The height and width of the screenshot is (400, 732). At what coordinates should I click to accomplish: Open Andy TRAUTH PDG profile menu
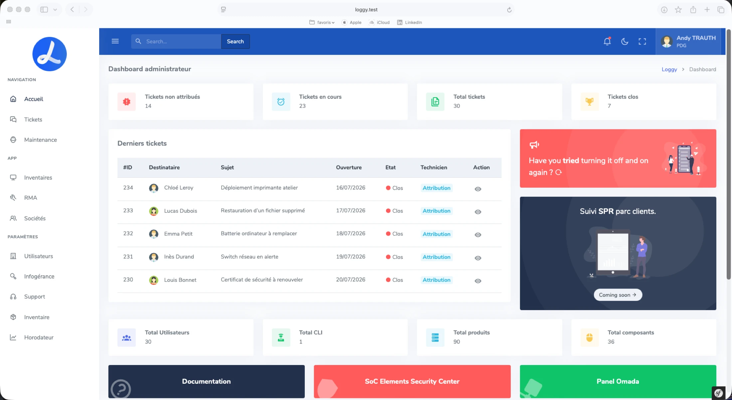(688, 41)
